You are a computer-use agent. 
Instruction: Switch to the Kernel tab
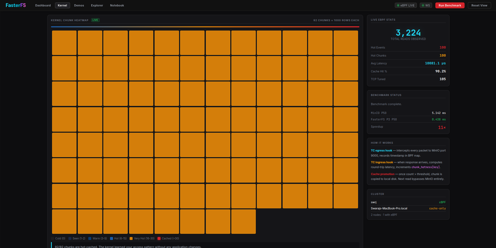coord(62,5)
